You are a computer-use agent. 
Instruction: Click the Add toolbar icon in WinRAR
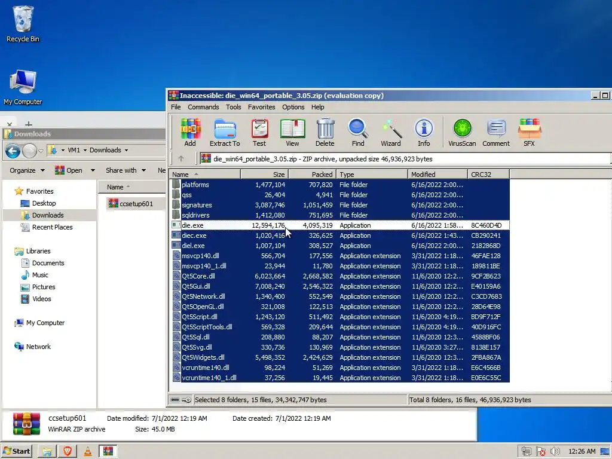(190, 133)
